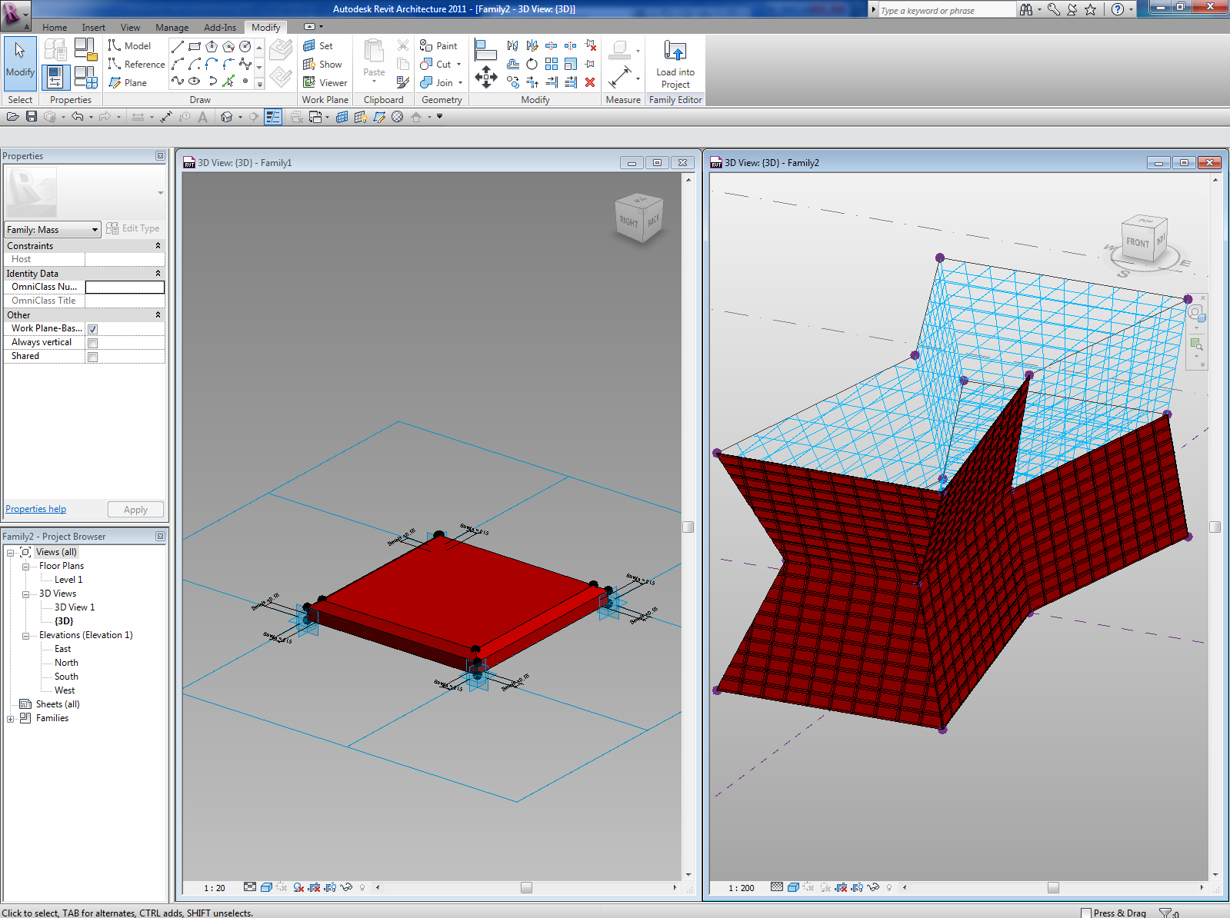Click the red Delete icon

pos(590,82)
